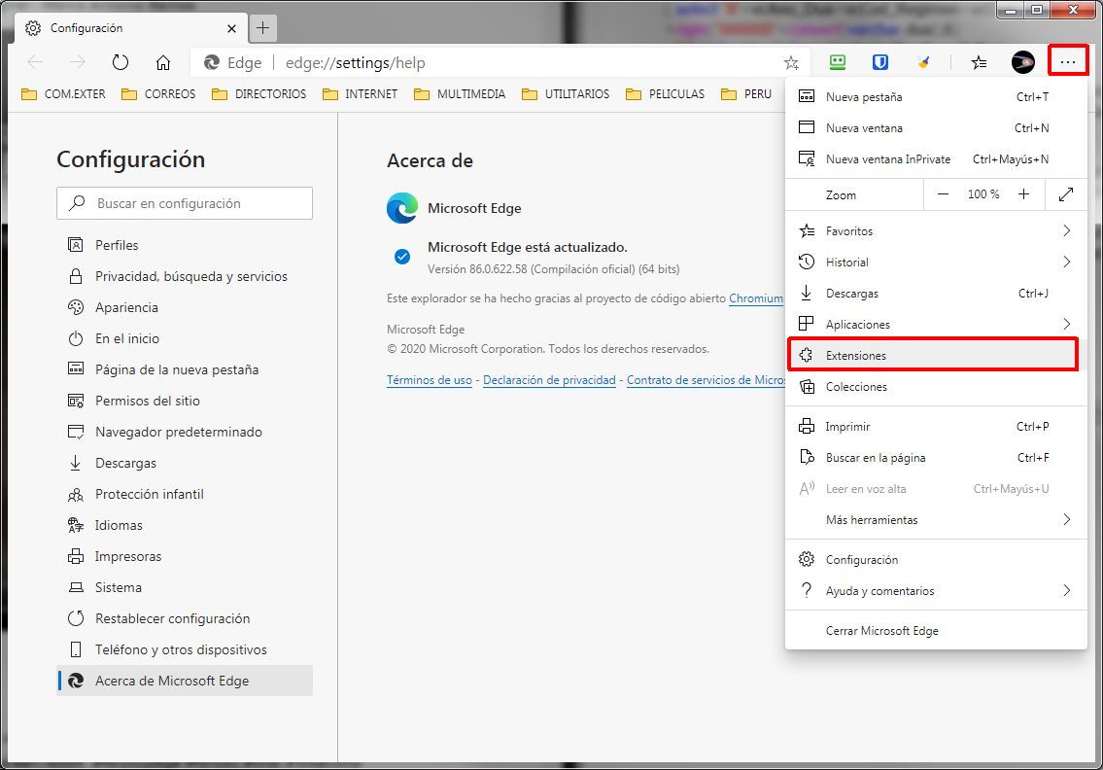The width and height of the screenshot is (1103, 770).
Task: Open the Favorites hub star-list icon
Action: click(980, 62)
